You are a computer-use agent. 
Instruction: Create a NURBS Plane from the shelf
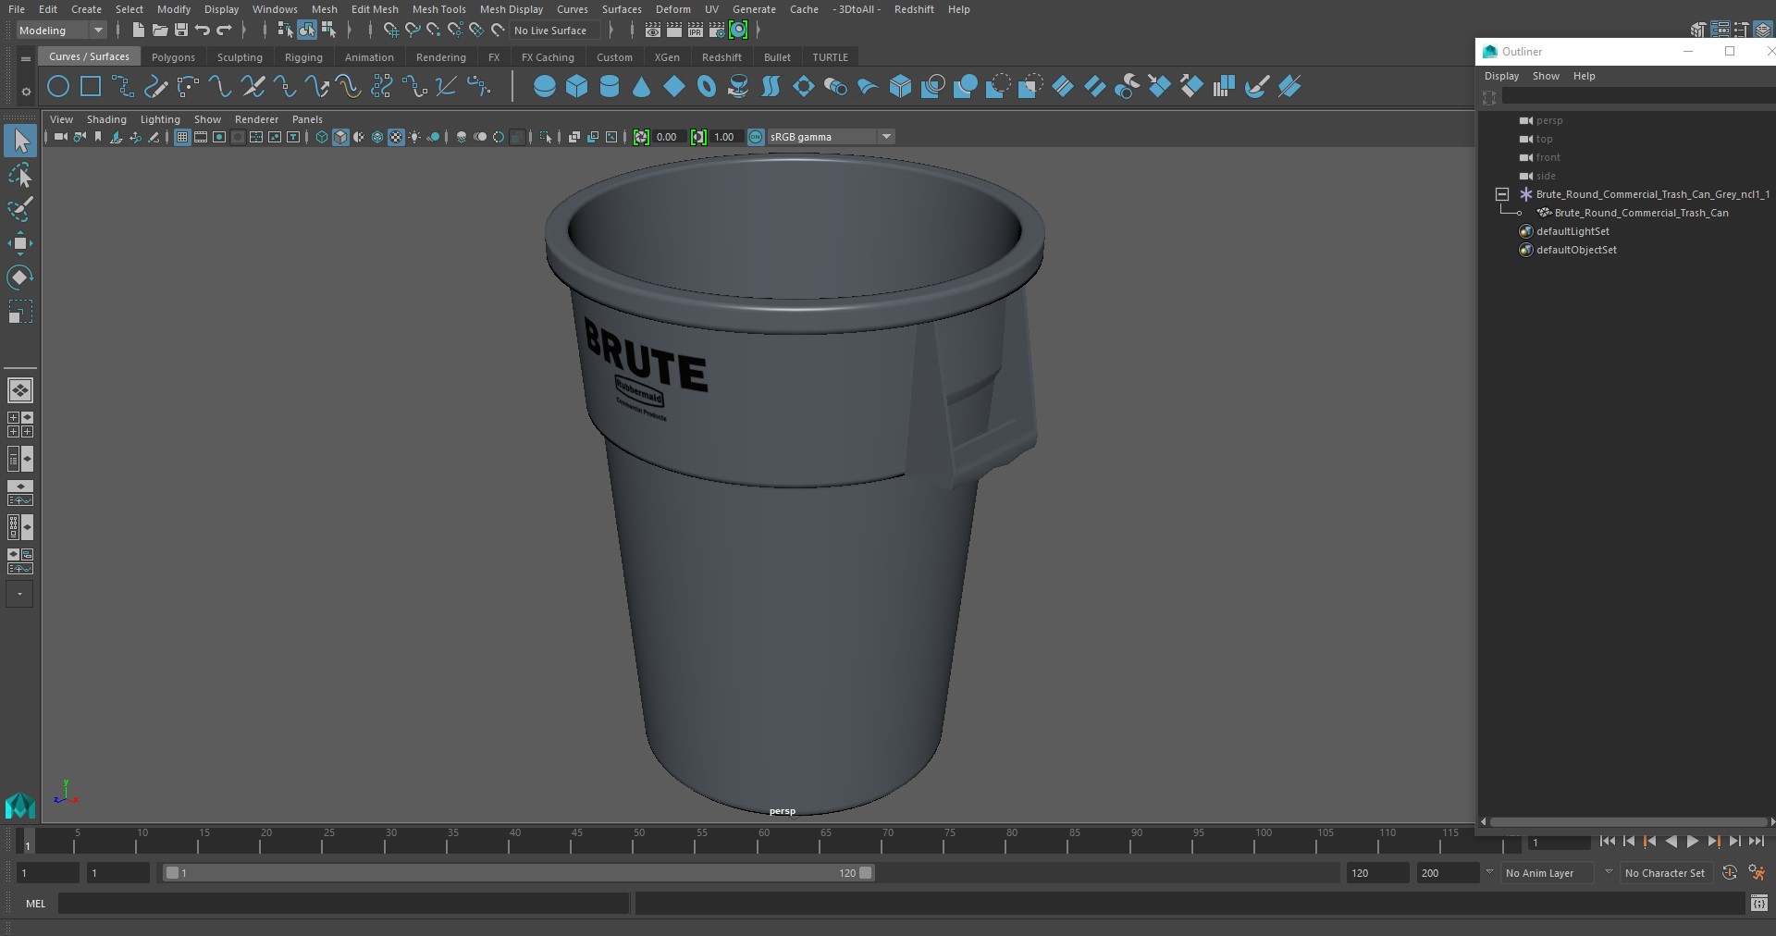pos(674,87)
